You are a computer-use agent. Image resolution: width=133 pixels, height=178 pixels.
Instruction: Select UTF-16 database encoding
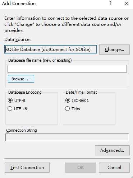point(17,109)
